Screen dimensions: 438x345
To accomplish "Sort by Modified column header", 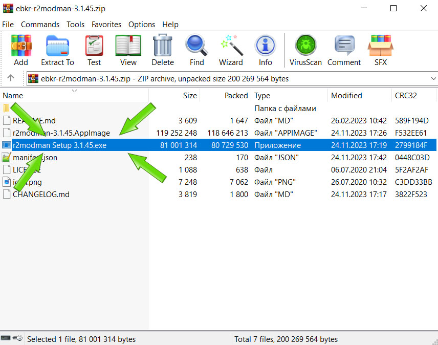I will point(360,96).
